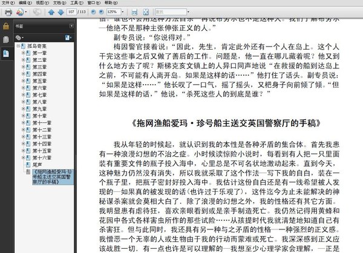Jump to the 第十二章 bookmark
Image resolution: width=363 pixels, height=253 pixels.
click(x=42, y=130)
